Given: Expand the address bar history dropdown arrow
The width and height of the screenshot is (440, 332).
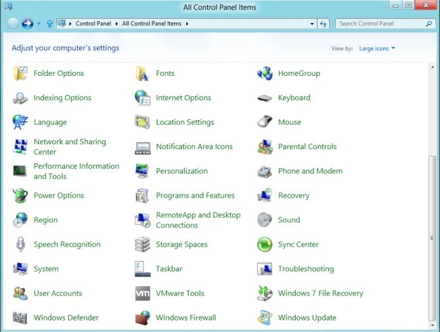Looking at the screenshot, I should 312,24.
